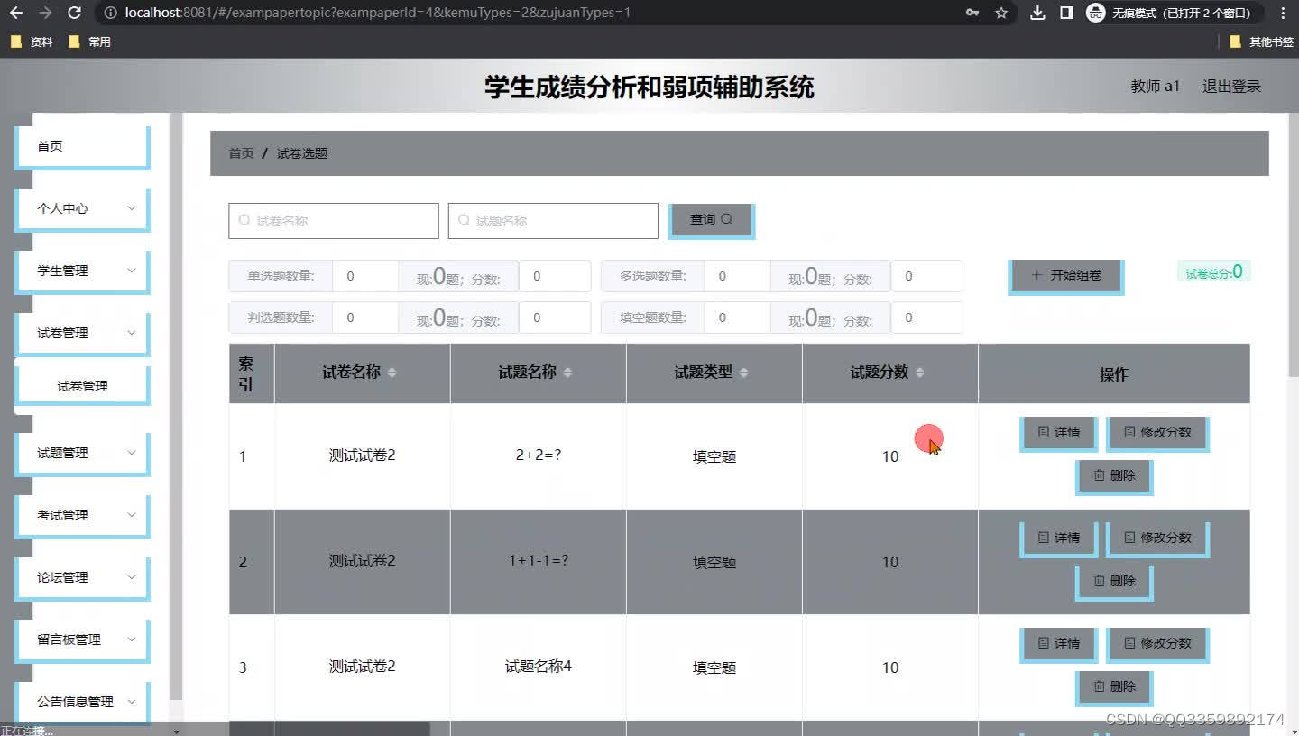
Task: Open saved password key icon
Action: coord(972,13)
